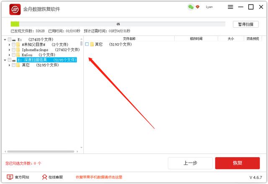Click the scan progress bar
The image size is (268, 184).
pos(118,24)
